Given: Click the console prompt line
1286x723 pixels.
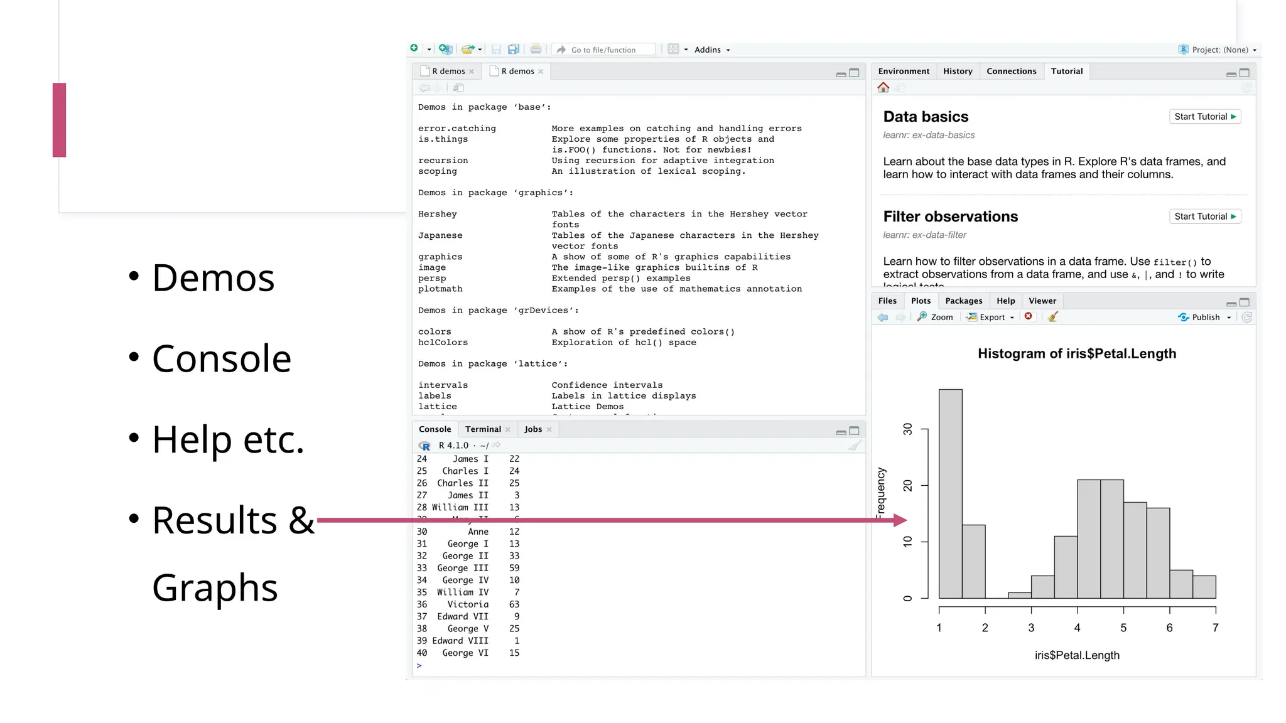Looking at the screenshot, I should [x=639, y=666].
